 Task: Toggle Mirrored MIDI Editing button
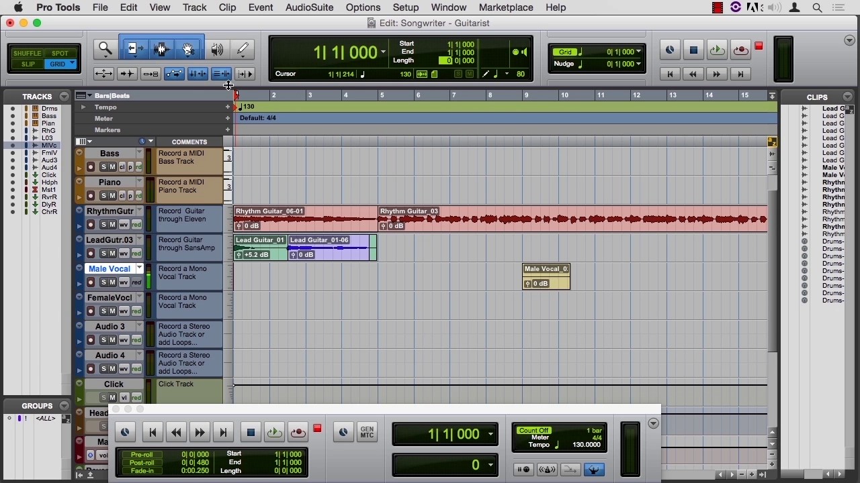(x=150, y=74)
